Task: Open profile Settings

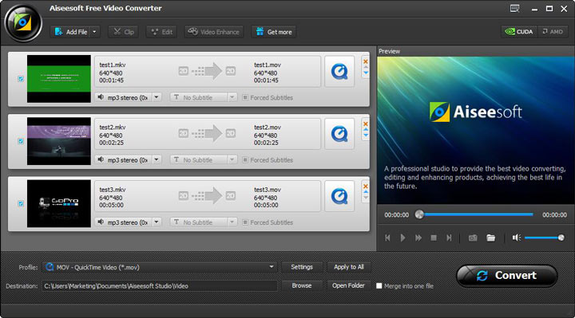Action: (302, 267)
